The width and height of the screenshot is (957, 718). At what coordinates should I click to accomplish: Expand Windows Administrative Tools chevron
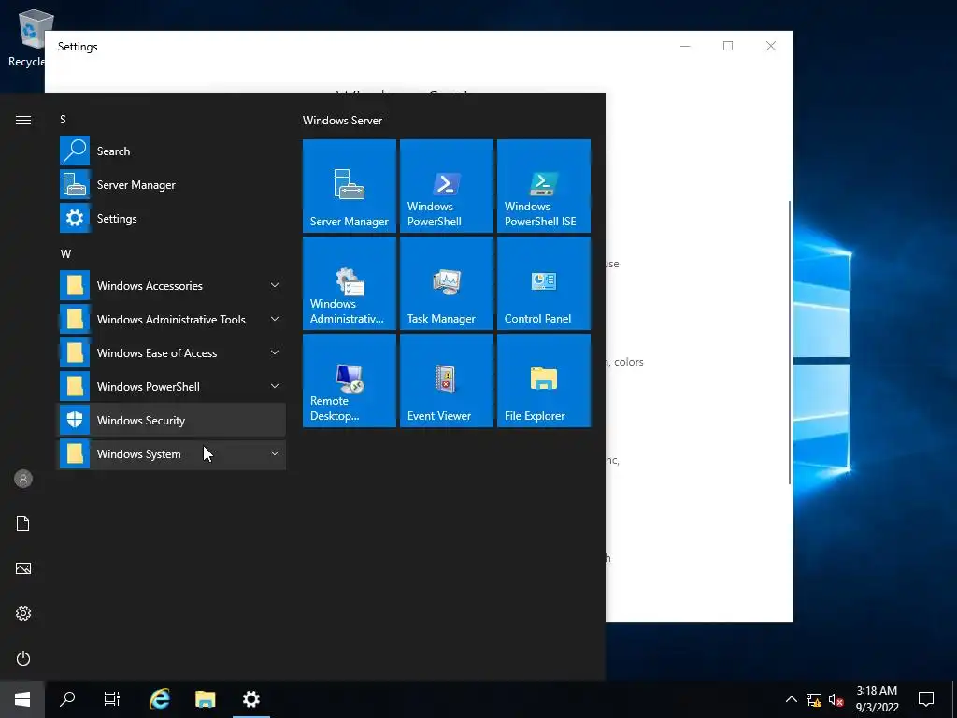click(275, 319)
